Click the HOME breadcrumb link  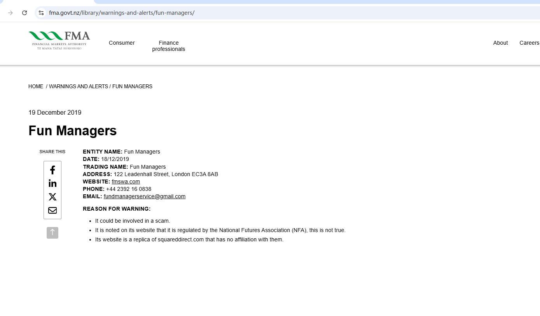[36, 86]
